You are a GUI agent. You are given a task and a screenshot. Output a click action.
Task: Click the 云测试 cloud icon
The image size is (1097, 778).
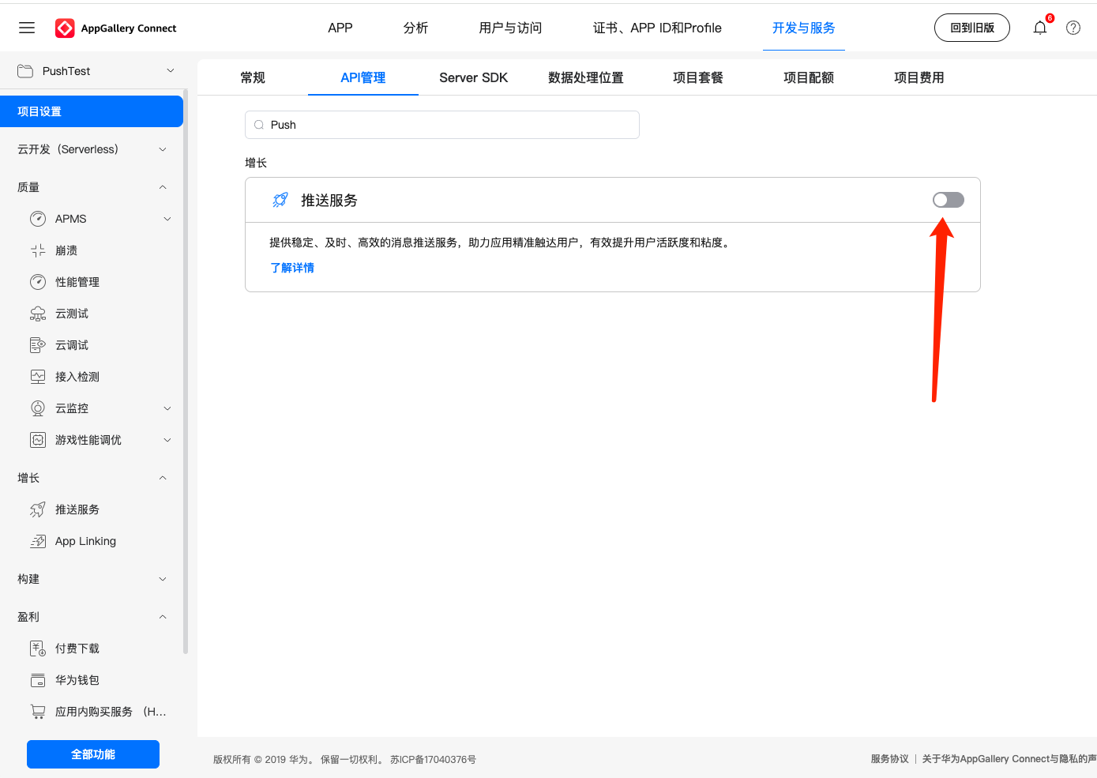(x=38, y=314)
